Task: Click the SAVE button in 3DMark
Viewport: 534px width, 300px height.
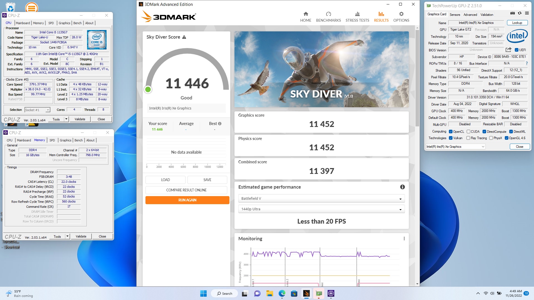Action: tap(207, 180)
